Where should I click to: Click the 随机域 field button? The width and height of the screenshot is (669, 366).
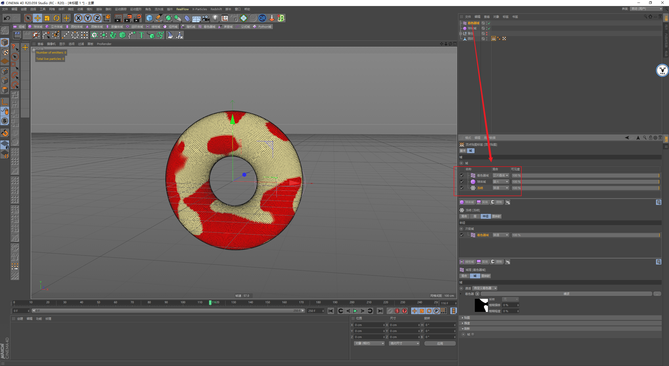coord(188,27)
